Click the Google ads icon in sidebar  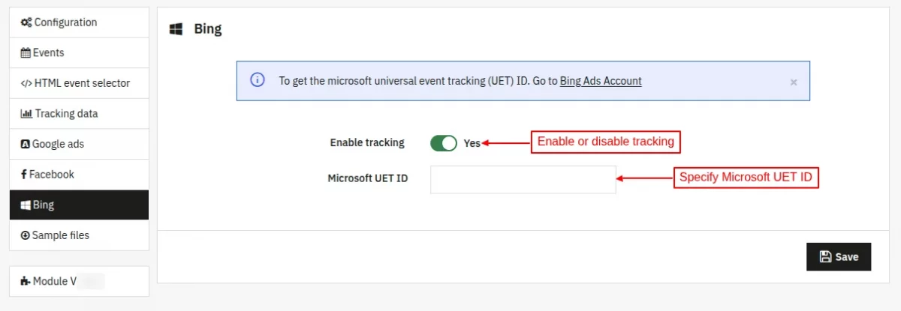point(25,144)
